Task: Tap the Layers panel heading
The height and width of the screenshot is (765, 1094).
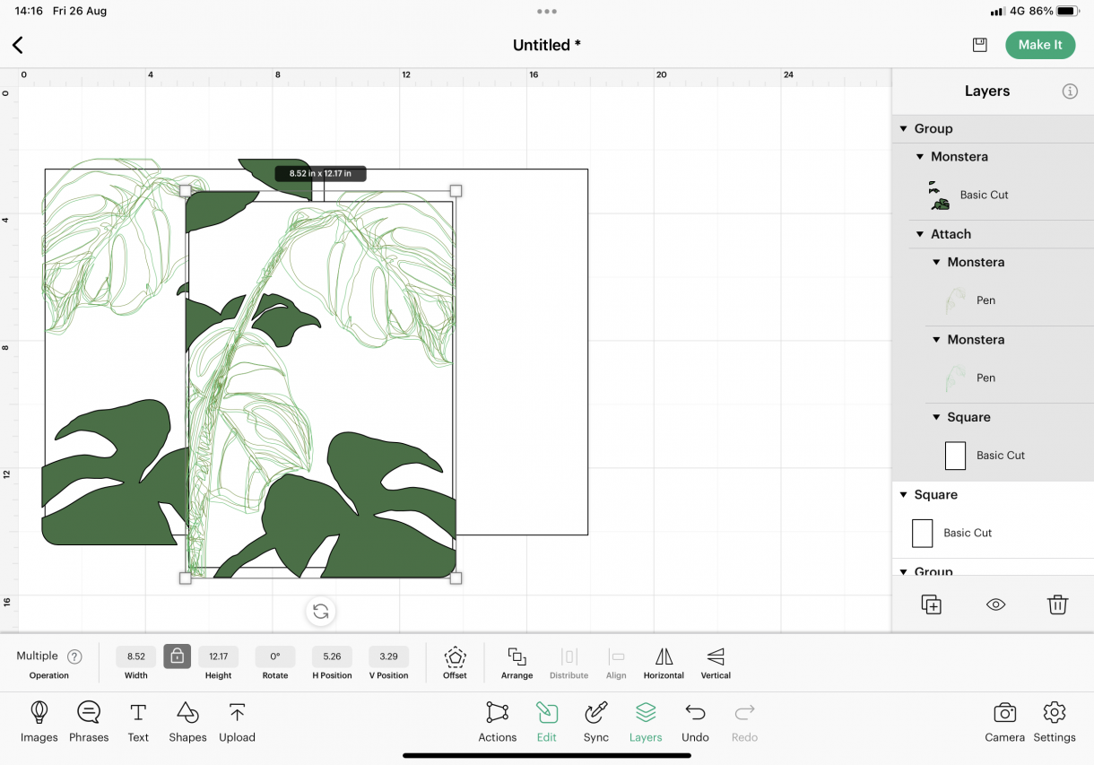Action: [987, 91]
